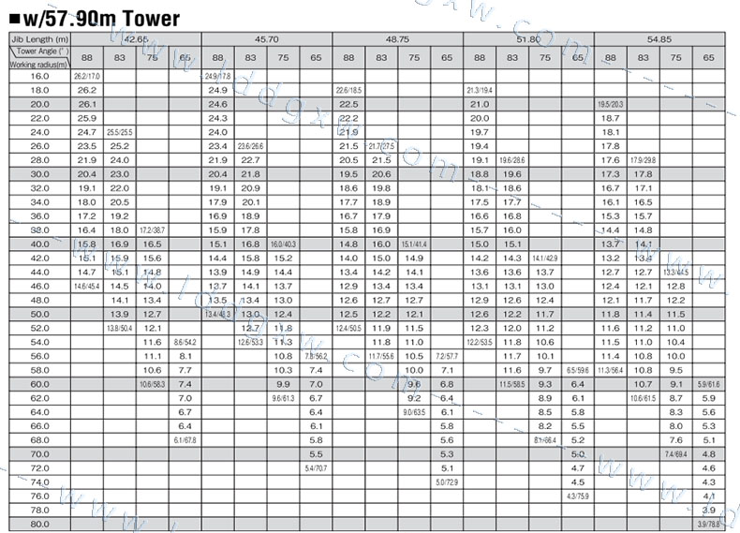
Task: Click cell value 9.6/61.3
Action: [x=283, y=398]
